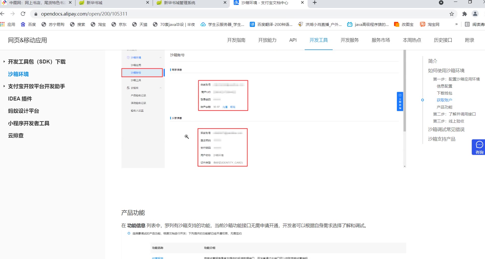Jump to 第二步：了解并调用接口
The image size is (485, 259).
coord(454,114)
